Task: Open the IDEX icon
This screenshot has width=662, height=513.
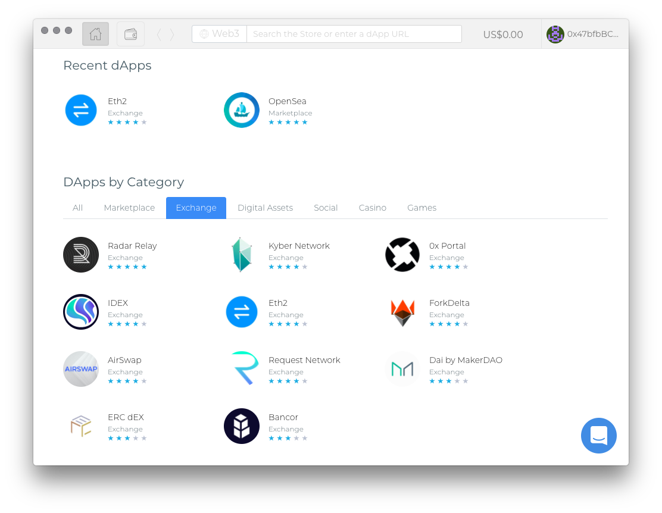Action: tap(81, 312)
